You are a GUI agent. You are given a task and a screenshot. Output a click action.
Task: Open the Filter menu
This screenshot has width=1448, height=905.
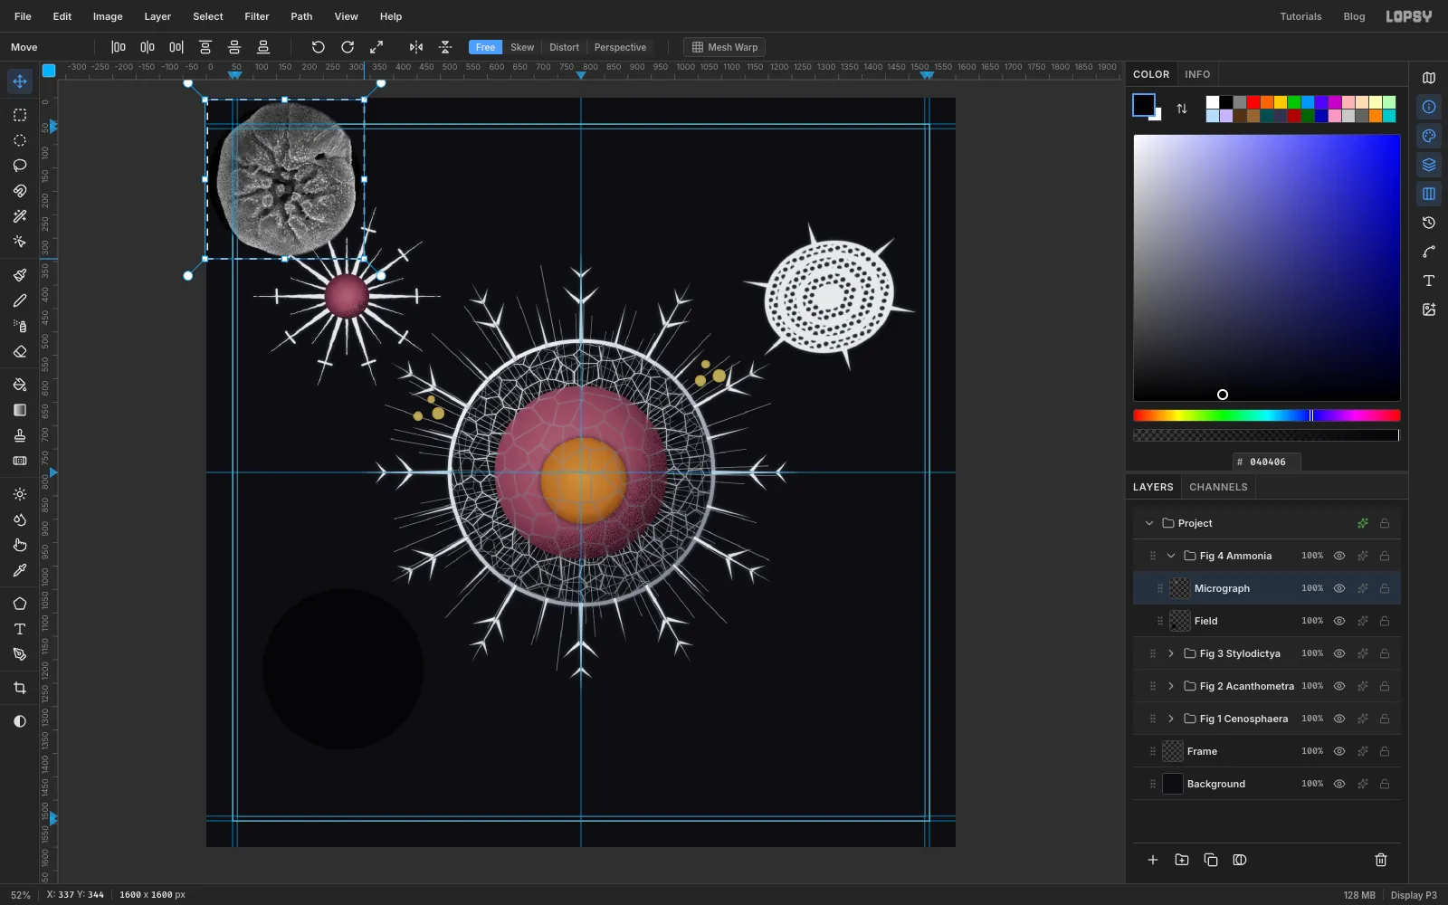257,16
